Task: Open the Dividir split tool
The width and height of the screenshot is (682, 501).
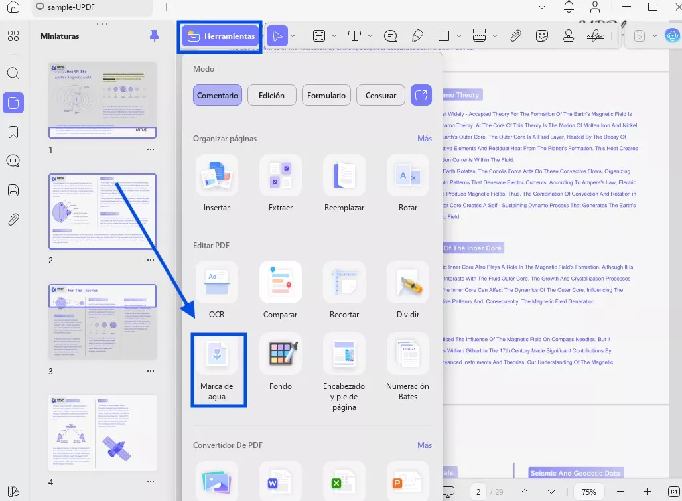Action: (408, 291)
